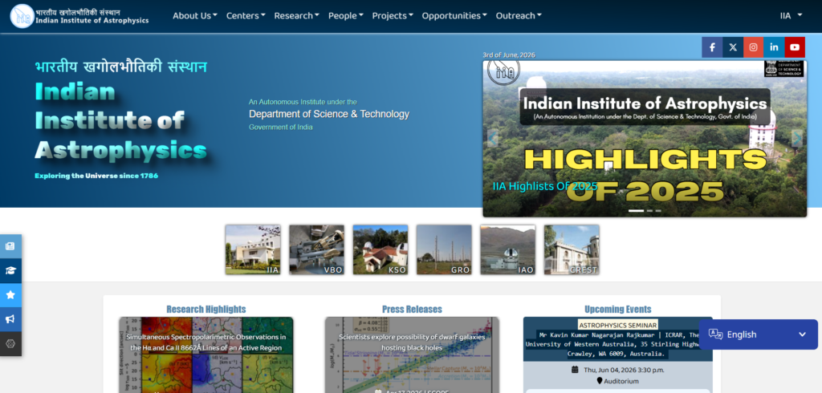The width and height of the screenshot is (822, 393).
Task: Select the third carousel slide indicator
Action: pos(658,211)
